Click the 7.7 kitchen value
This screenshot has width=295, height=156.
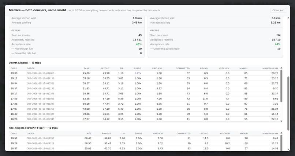[x=227, y=99]
